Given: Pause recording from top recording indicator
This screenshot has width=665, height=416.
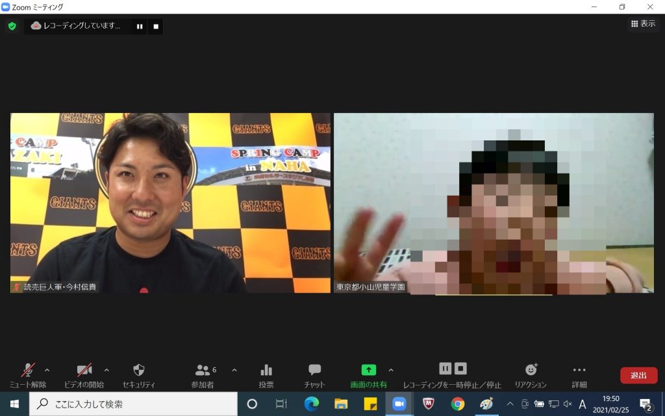Looking at the screenshot, I should [x=140, y=26].
